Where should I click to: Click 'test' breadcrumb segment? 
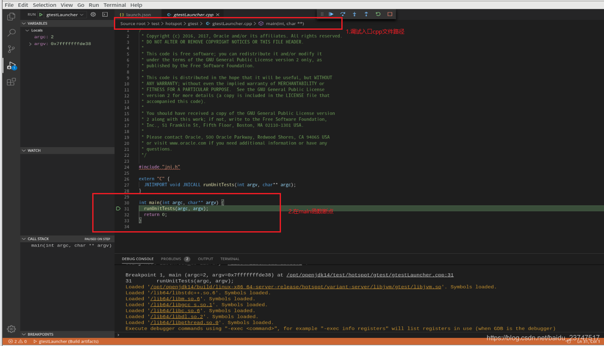pyautogui.click(x=156, y=24)
